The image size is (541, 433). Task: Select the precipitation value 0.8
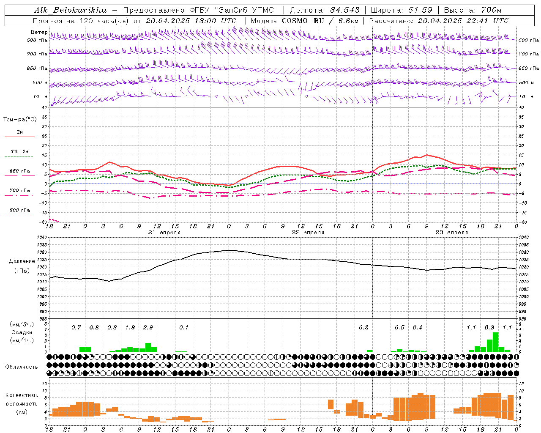[94, 328]
